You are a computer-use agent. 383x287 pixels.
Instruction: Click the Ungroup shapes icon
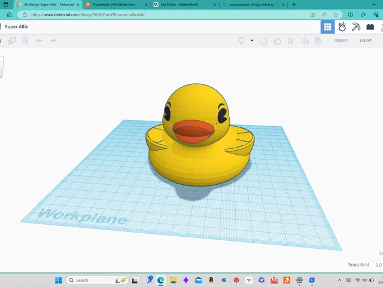pos(277,41)
